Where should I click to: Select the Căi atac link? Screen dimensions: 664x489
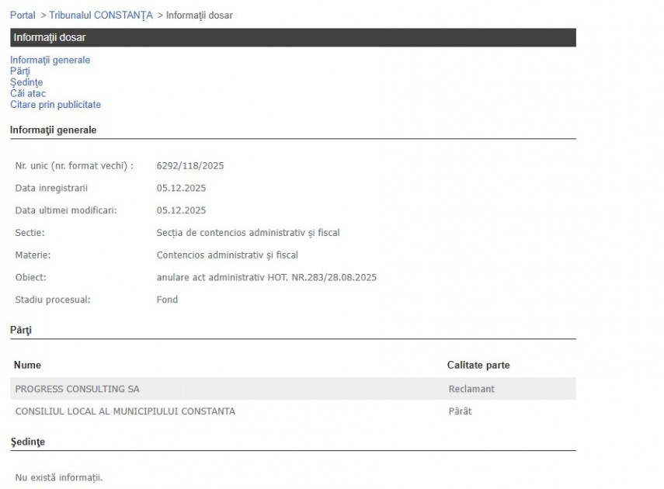[x=28, y=94]
